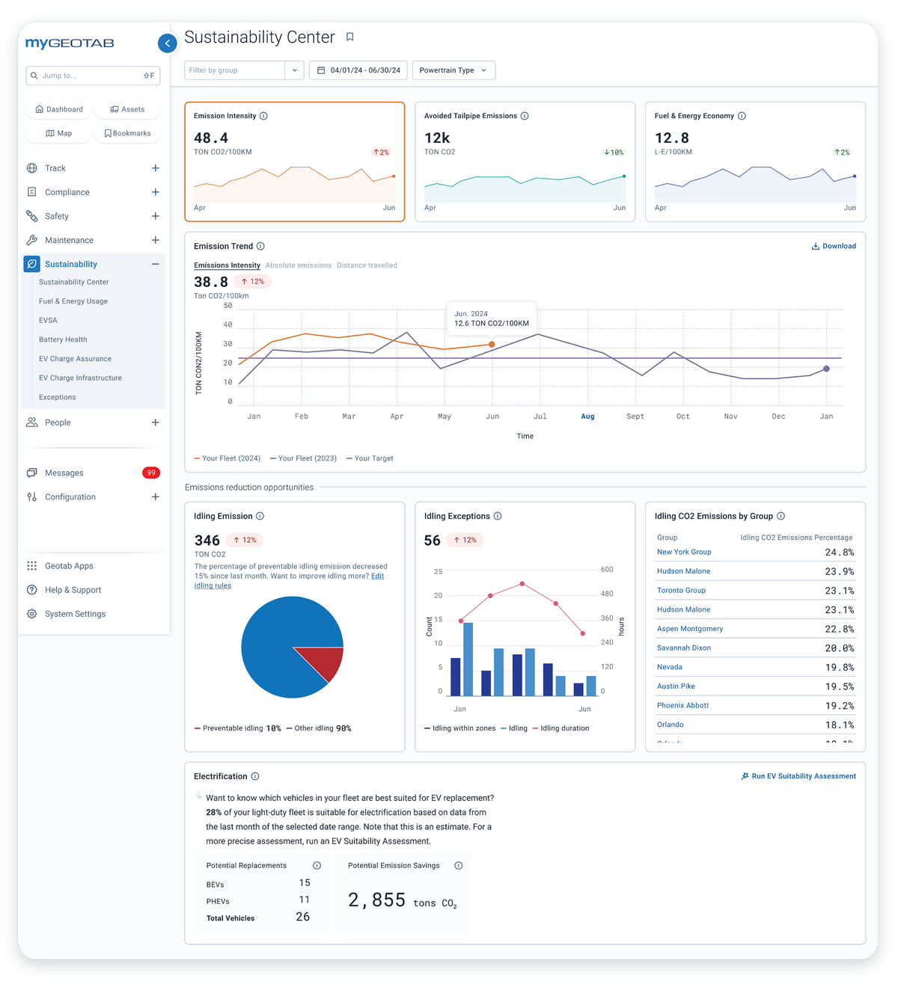
Task: Switch to the Emissions Intensity tab
Action: [227, 265]
